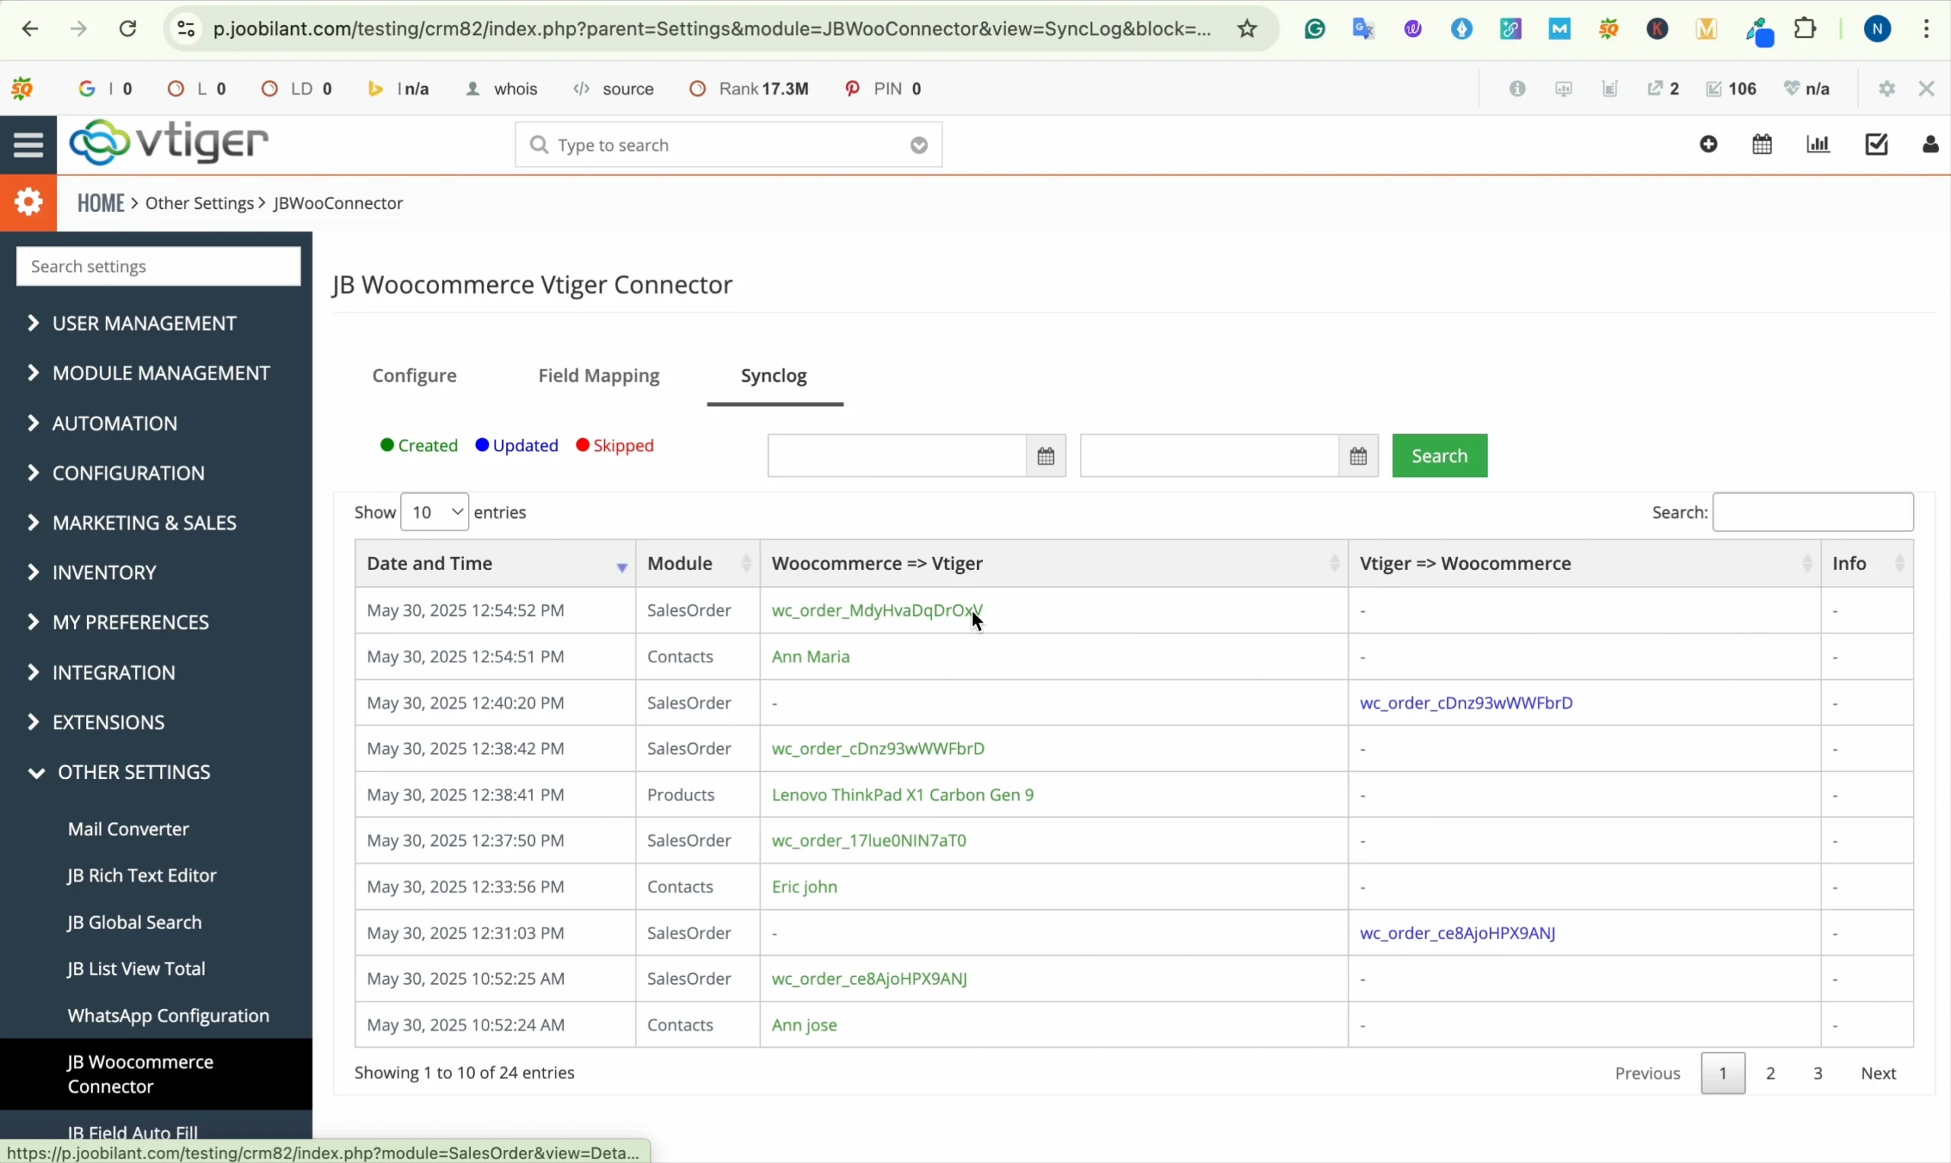Screen dimensions: 1951x1163
Task: Open the show entries count dropdown
Action: 435,513
